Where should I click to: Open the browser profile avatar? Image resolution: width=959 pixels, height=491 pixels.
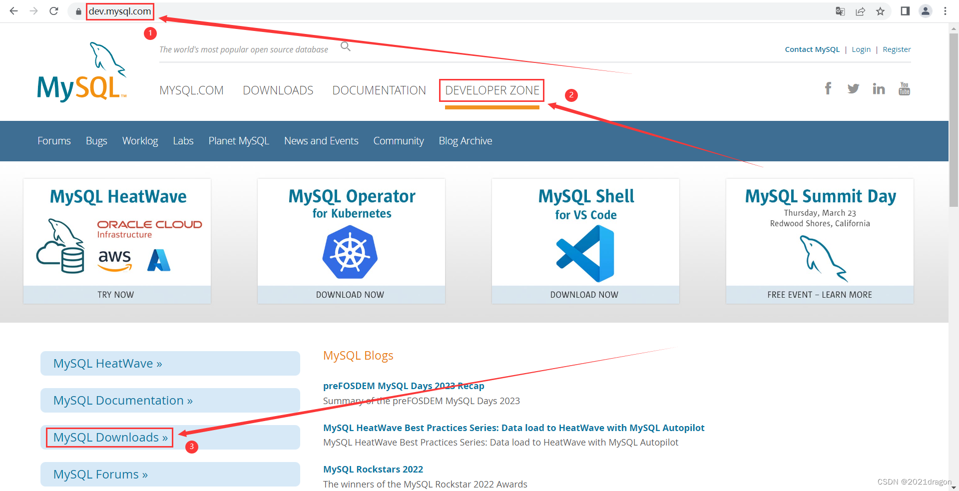coord(926,11)
